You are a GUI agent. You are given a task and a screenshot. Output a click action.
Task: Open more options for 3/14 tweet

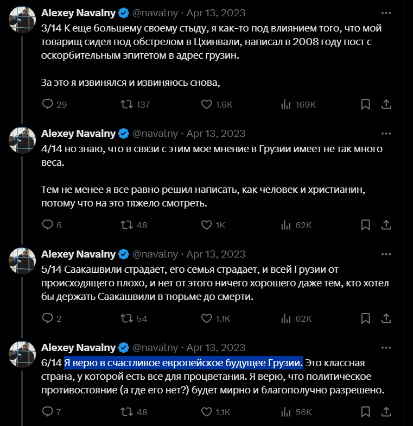coord(386,12)
